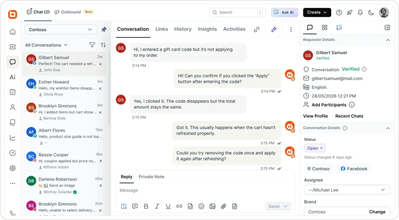
Task: Collapse the Requester Details section
Action: coord(388,40)
